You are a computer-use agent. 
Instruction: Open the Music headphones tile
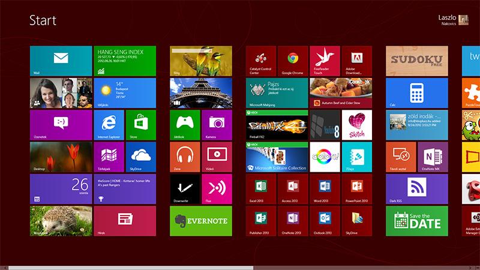tap(185, 157)
